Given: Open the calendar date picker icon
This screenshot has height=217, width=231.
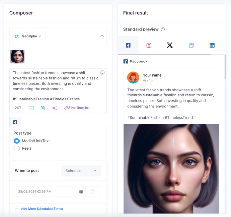Looking at the screenshot, I should tap(81, 192).
